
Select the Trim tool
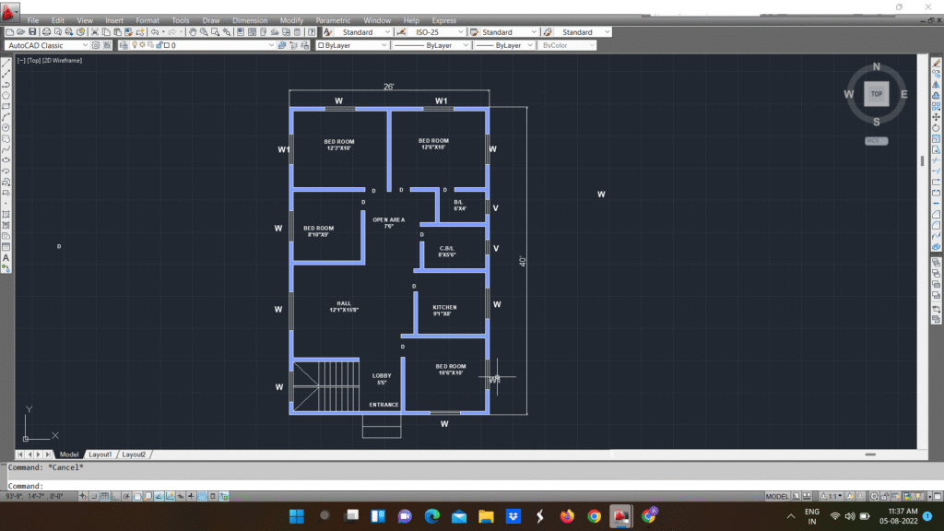point(937,160)
